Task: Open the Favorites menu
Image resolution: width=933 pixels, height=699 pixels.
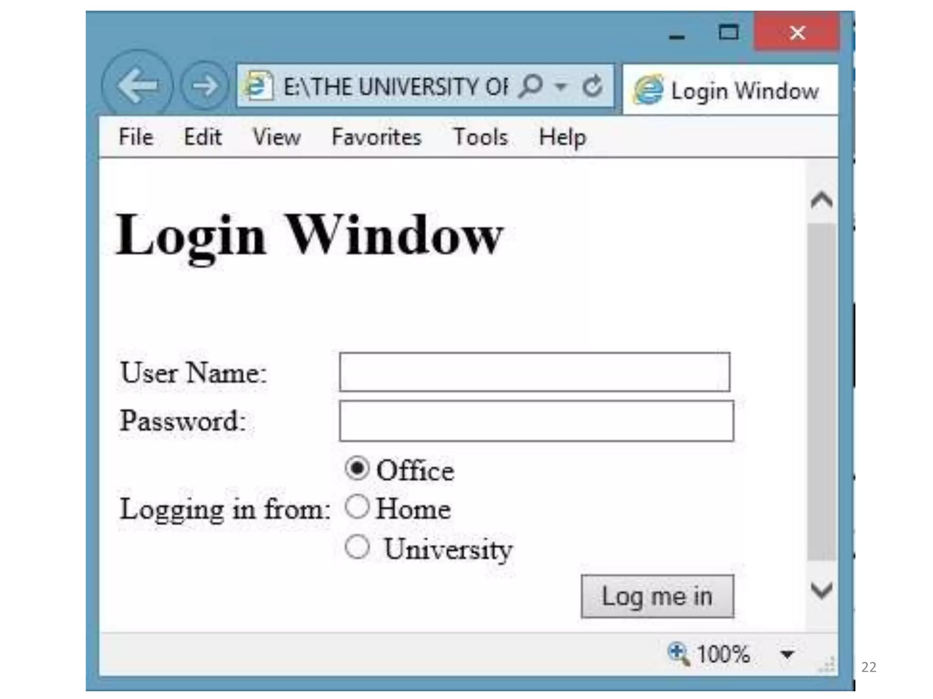Action: [376, 137]
